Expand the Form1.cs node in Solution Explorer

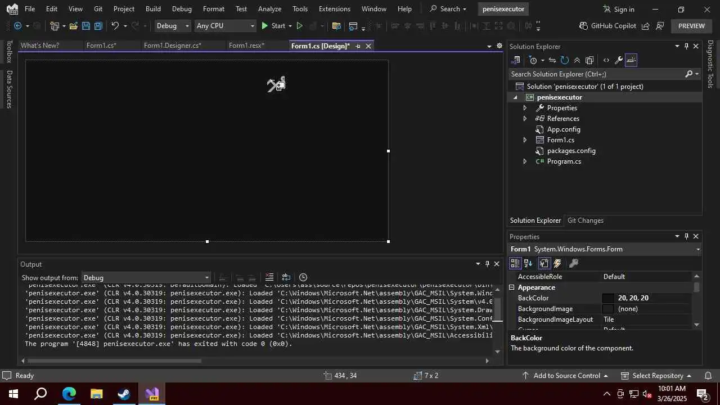click(x=525, y=140)
